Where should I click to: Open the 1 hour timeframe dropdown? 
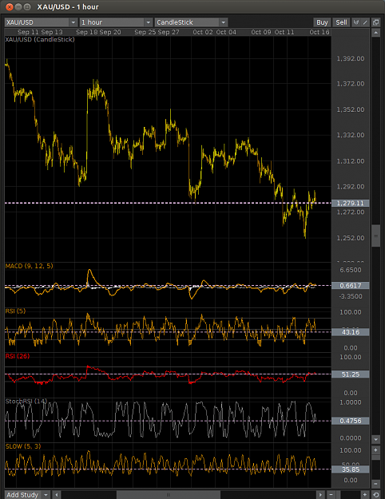click(x=116, y=22)
